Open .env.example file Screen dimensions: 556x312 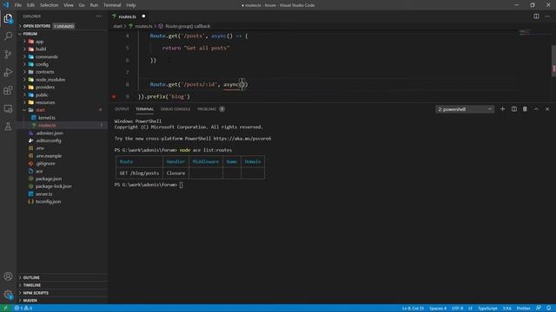[49, 156]
